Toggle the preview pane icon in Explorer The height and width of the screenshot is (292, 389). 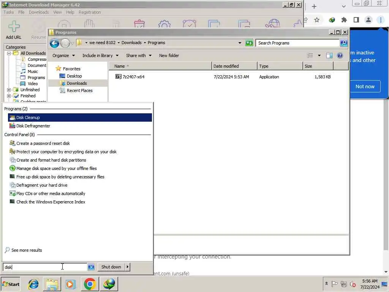tap(329, 56)
